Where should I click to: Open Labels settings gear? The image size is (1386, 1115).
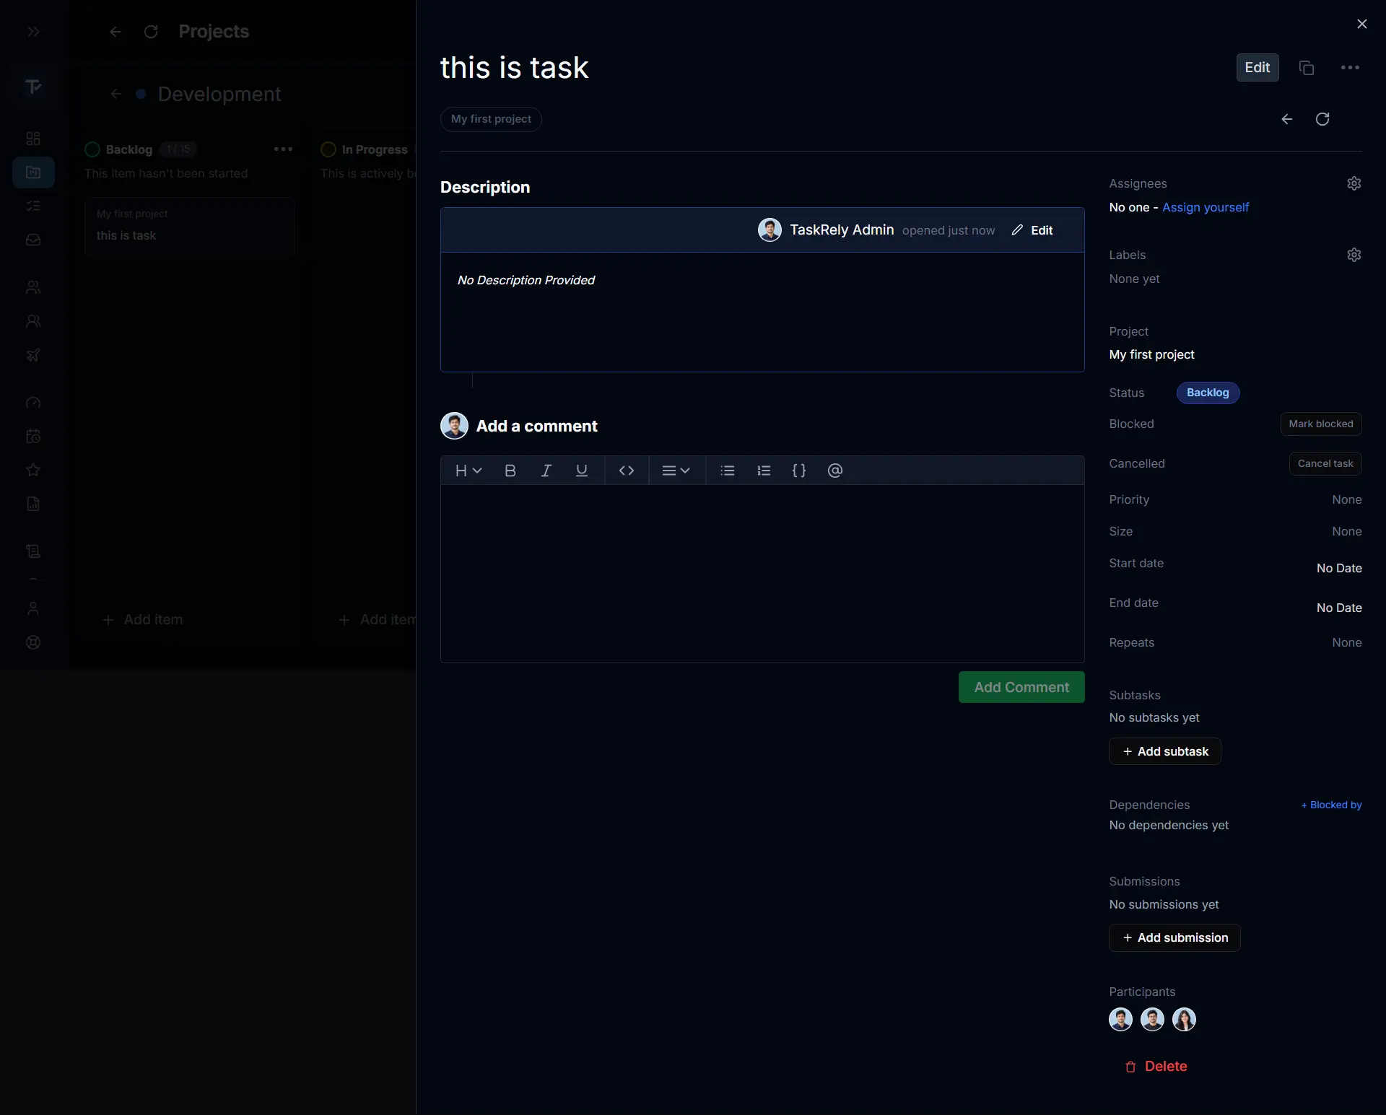click(x=1354, y=255)
